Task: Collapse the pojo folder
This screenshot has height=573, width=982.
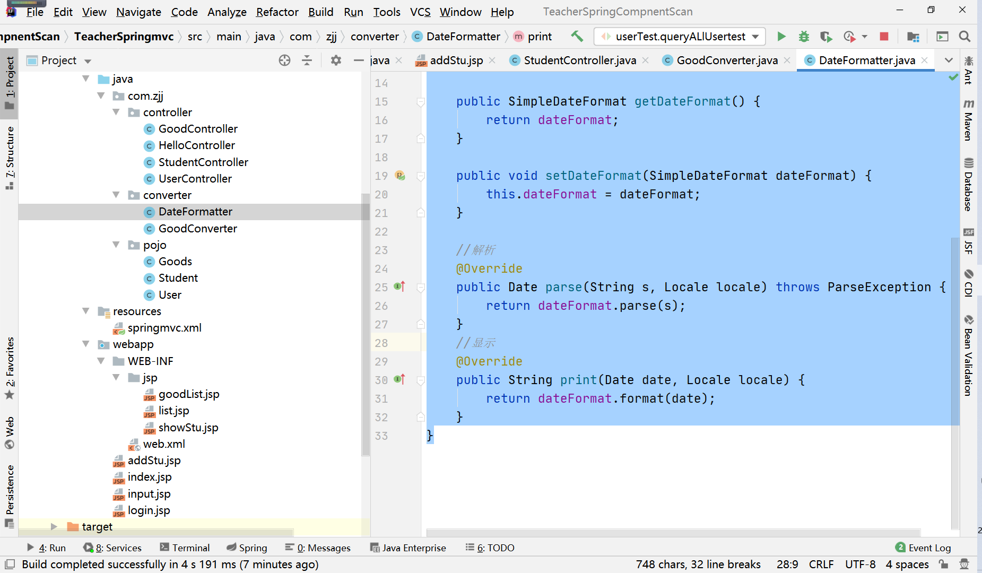Action: point(116,245)
